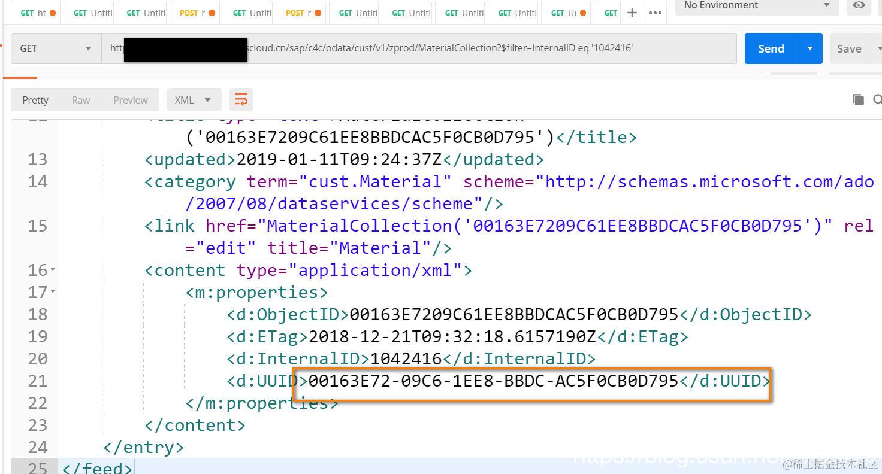Image resolution: width=882 pixels, height=474 pixels.
Task: Copy response body to clipboard
Action: pos(858,99)
